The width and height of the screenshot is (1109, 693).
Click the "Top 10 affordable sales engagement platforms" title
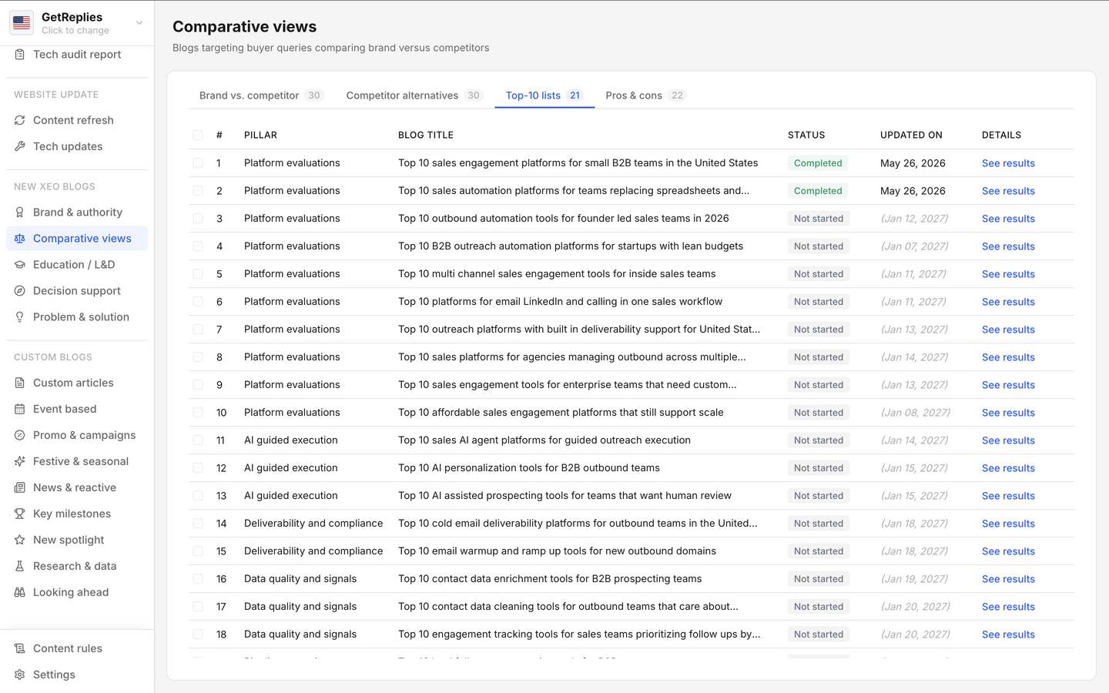click(561, 413)
